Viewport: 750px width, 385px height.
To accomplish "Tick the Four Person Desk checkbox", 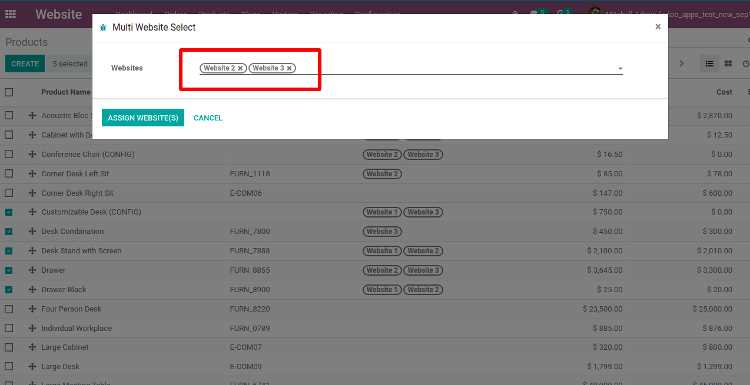I will (9, 309).
